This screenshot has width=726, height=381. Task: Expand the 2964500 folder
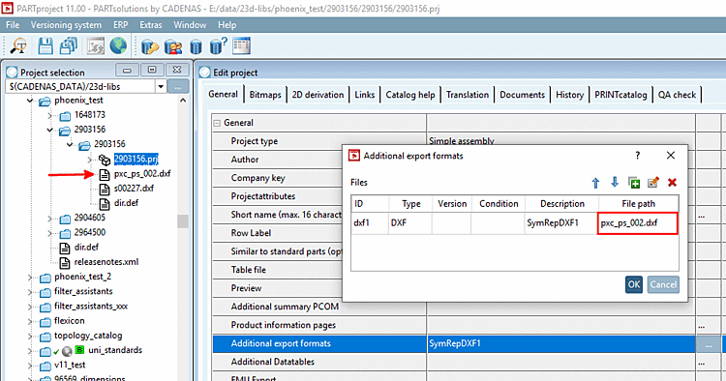pos(50,233)
